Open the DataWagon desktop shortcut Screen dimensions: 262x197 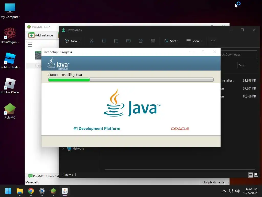tap(10, 35)
